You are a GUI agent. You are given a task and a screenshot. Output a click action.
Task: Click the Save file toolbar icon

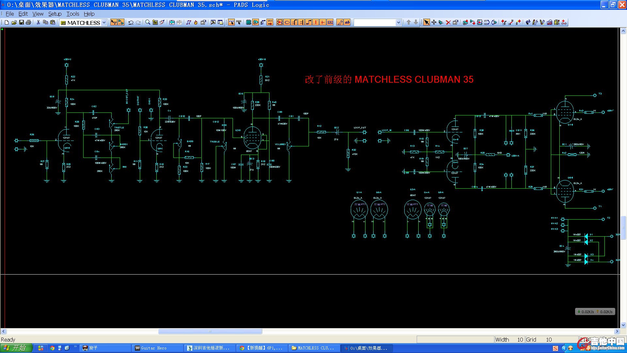point(21,22)
